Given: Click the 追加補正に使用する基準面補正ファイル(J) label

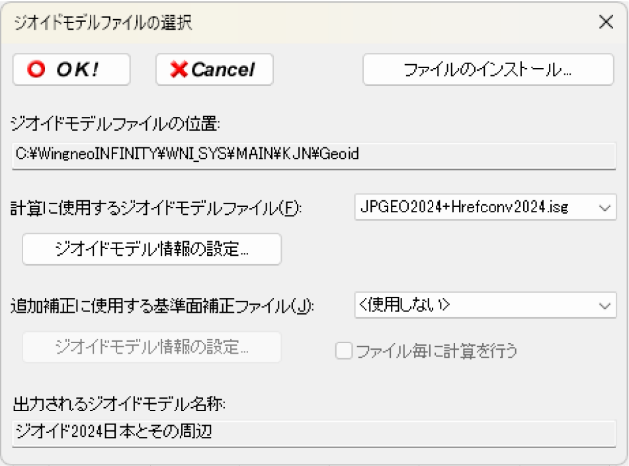Looking at the screenshot, I should point(162,306).
